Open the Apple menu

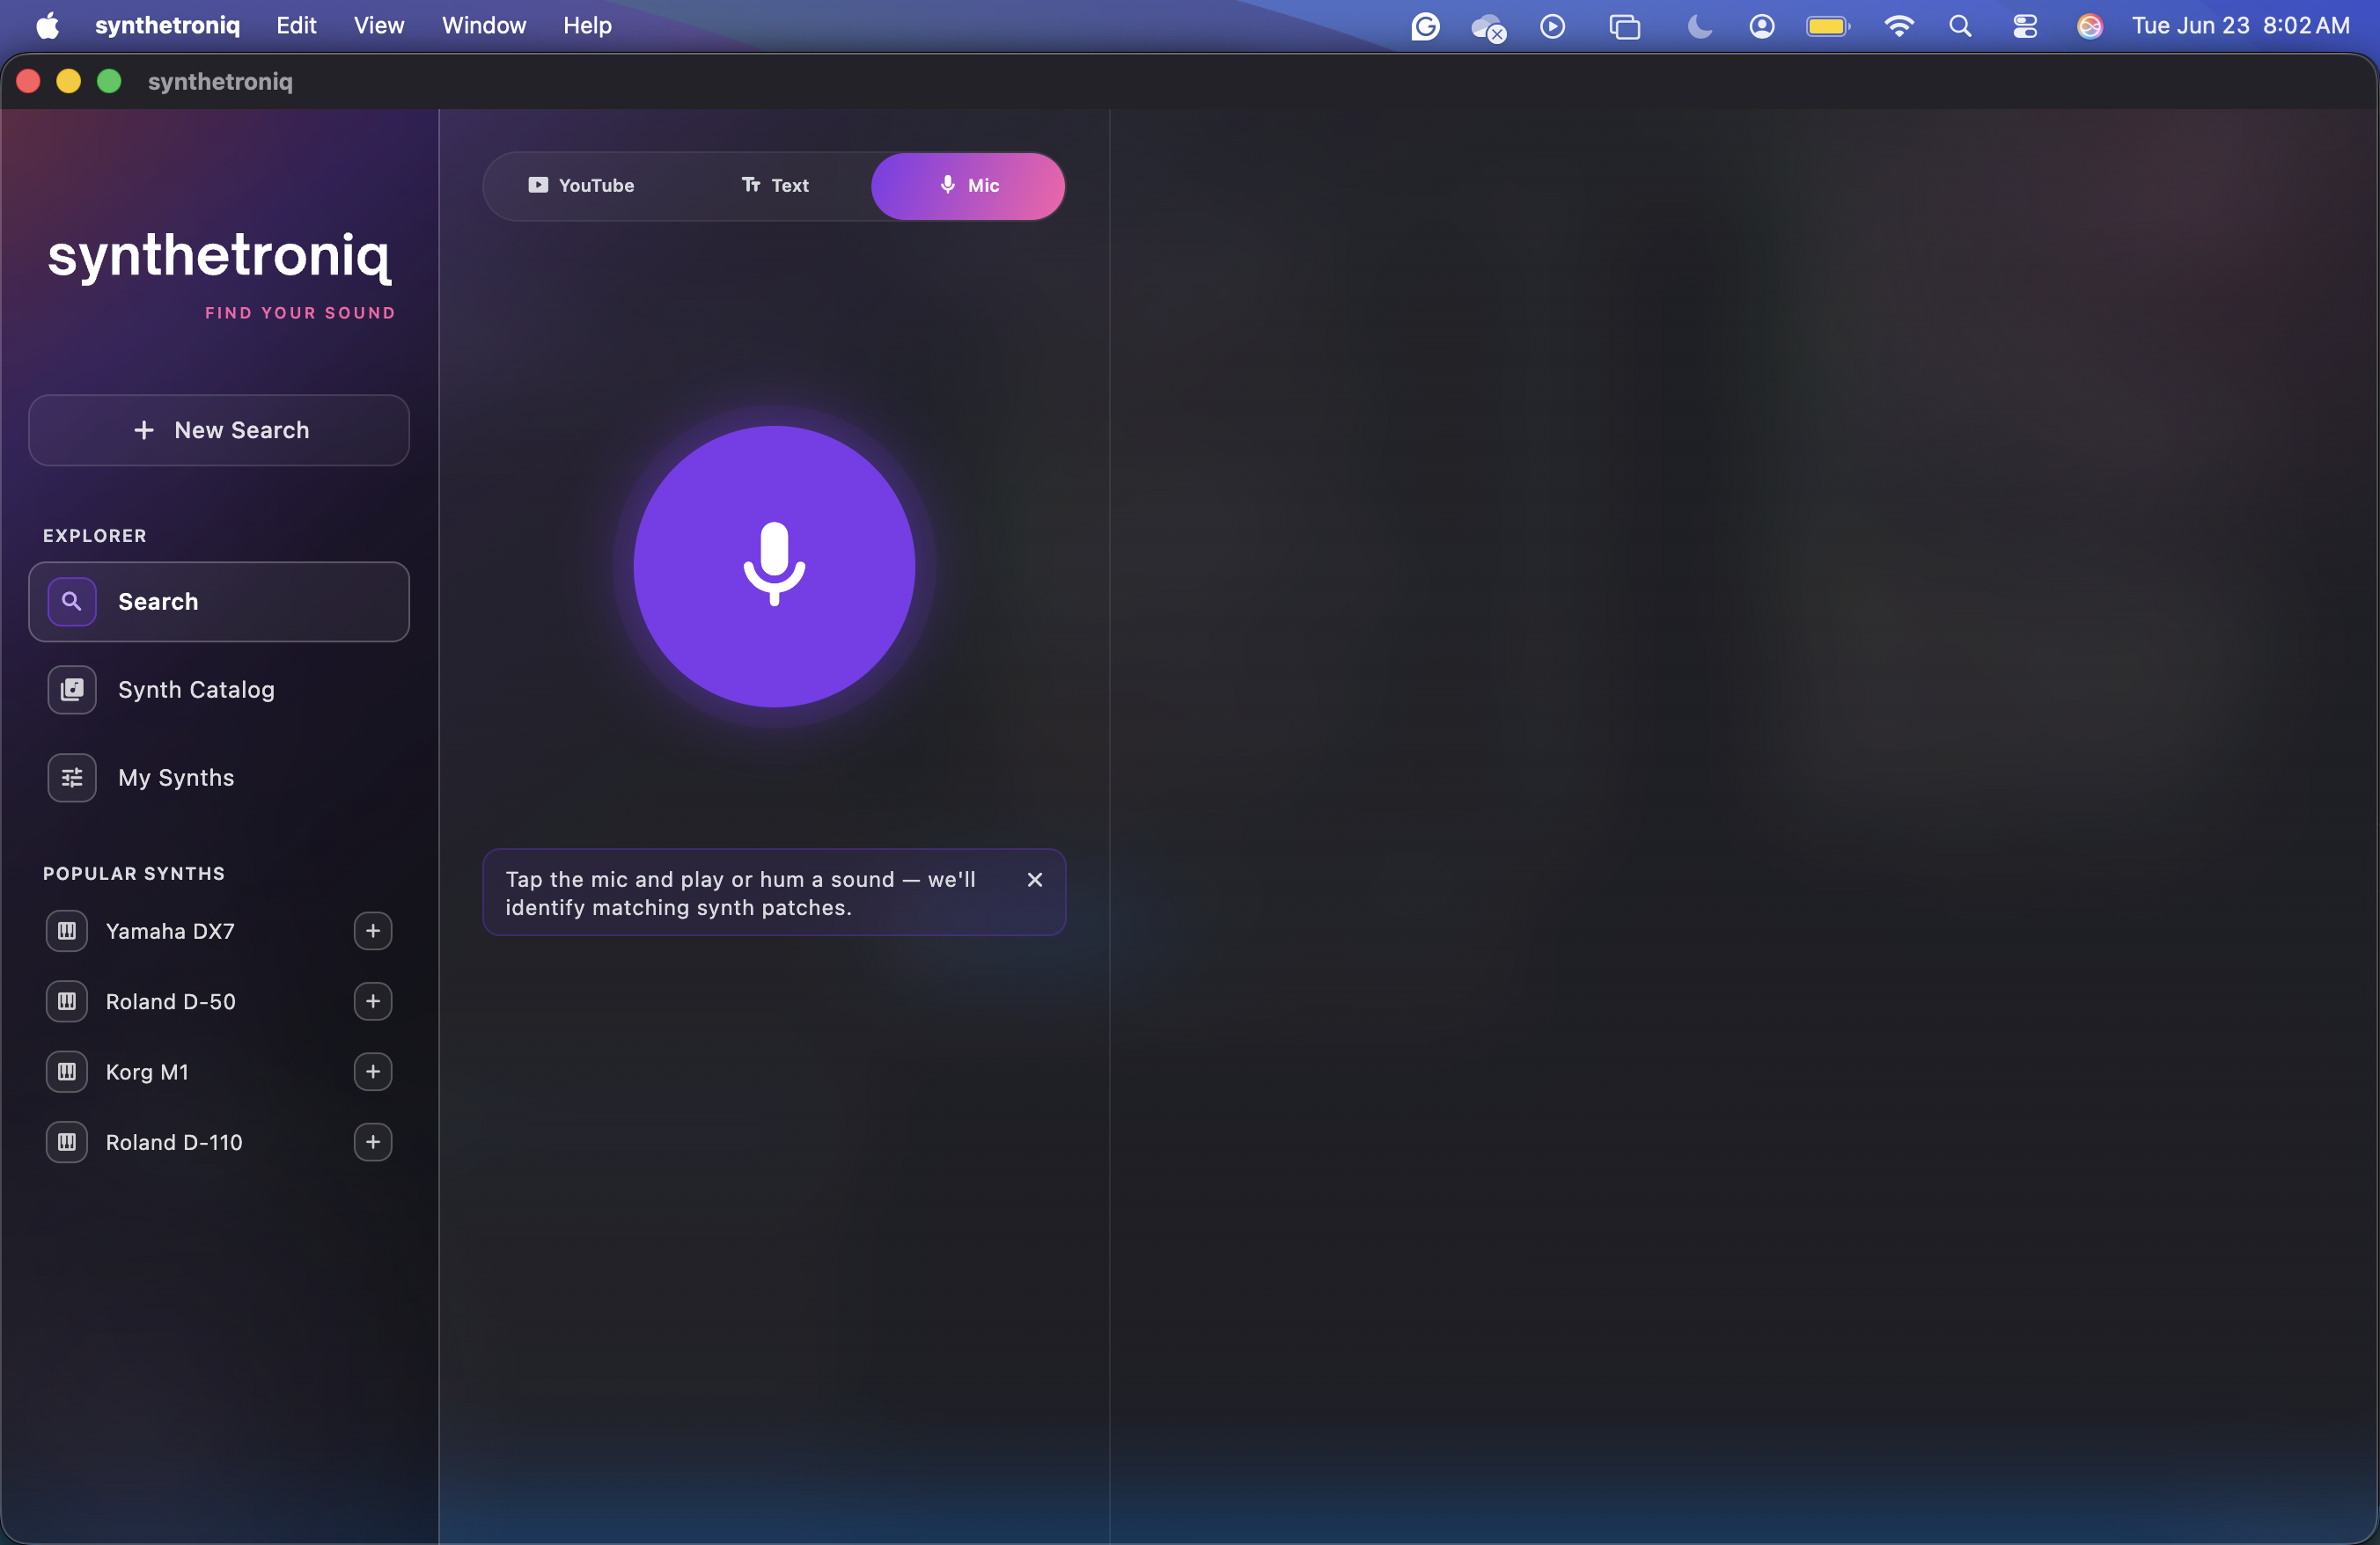tap(48, 26)
